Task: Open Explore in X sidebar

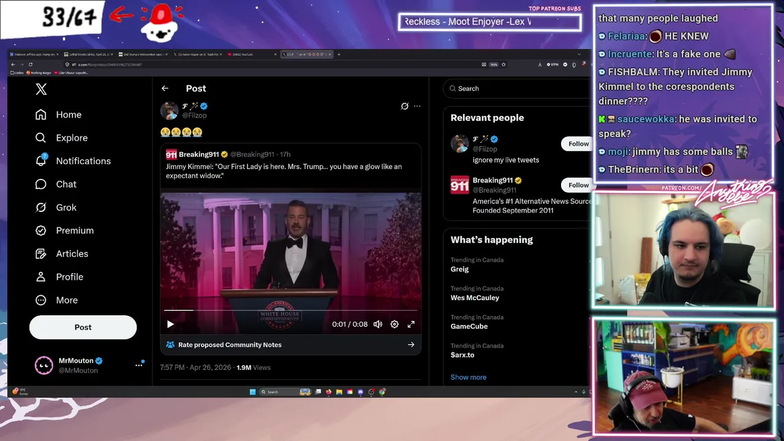Action: (x=61, y=138)
